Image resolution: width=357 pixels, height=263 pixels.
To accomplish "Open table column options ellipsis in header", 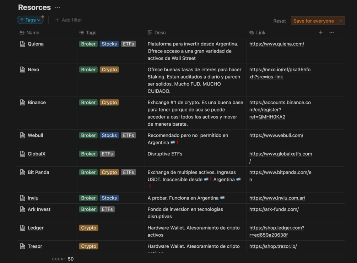I will click(331, 33).
